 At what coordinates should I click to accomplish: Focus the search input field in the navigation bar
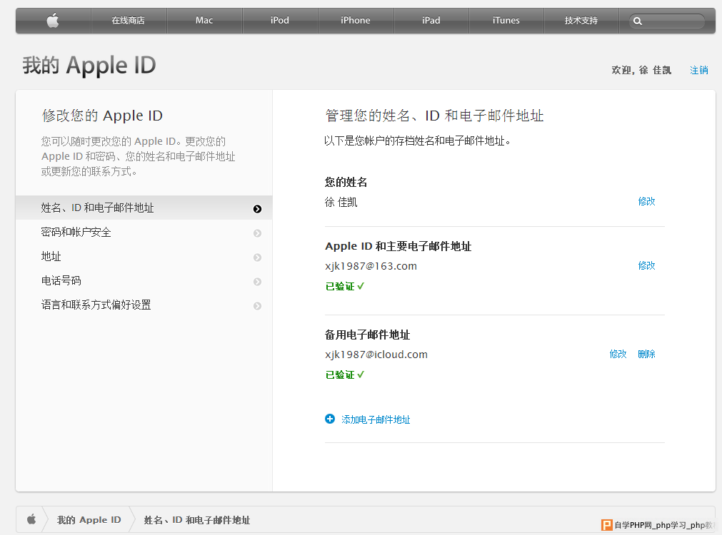pos(667,21)
